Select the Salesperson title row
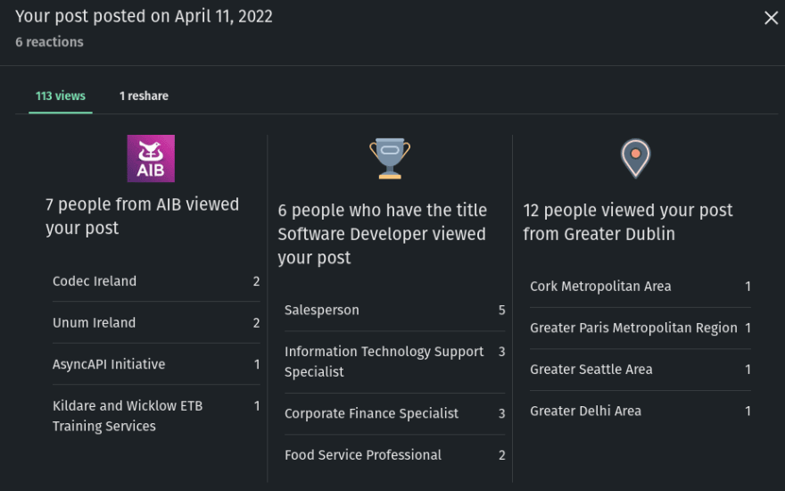This screenshot has height=491, width=785. pos(395,310)
